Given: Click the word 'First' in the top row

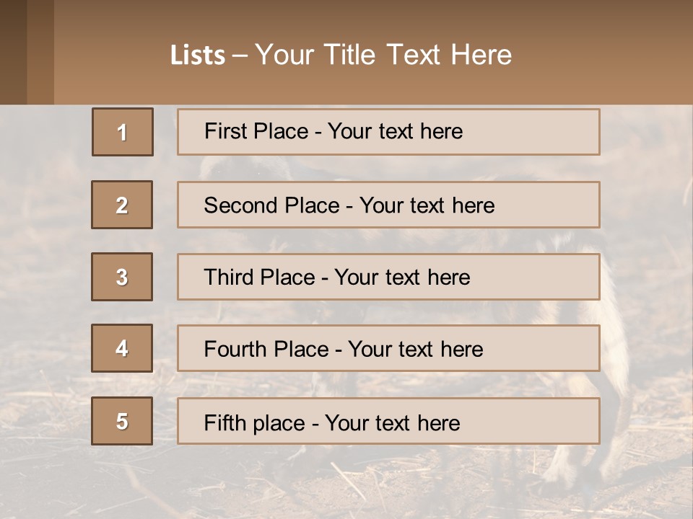Looking at the screenshot, I should [225, 131].
